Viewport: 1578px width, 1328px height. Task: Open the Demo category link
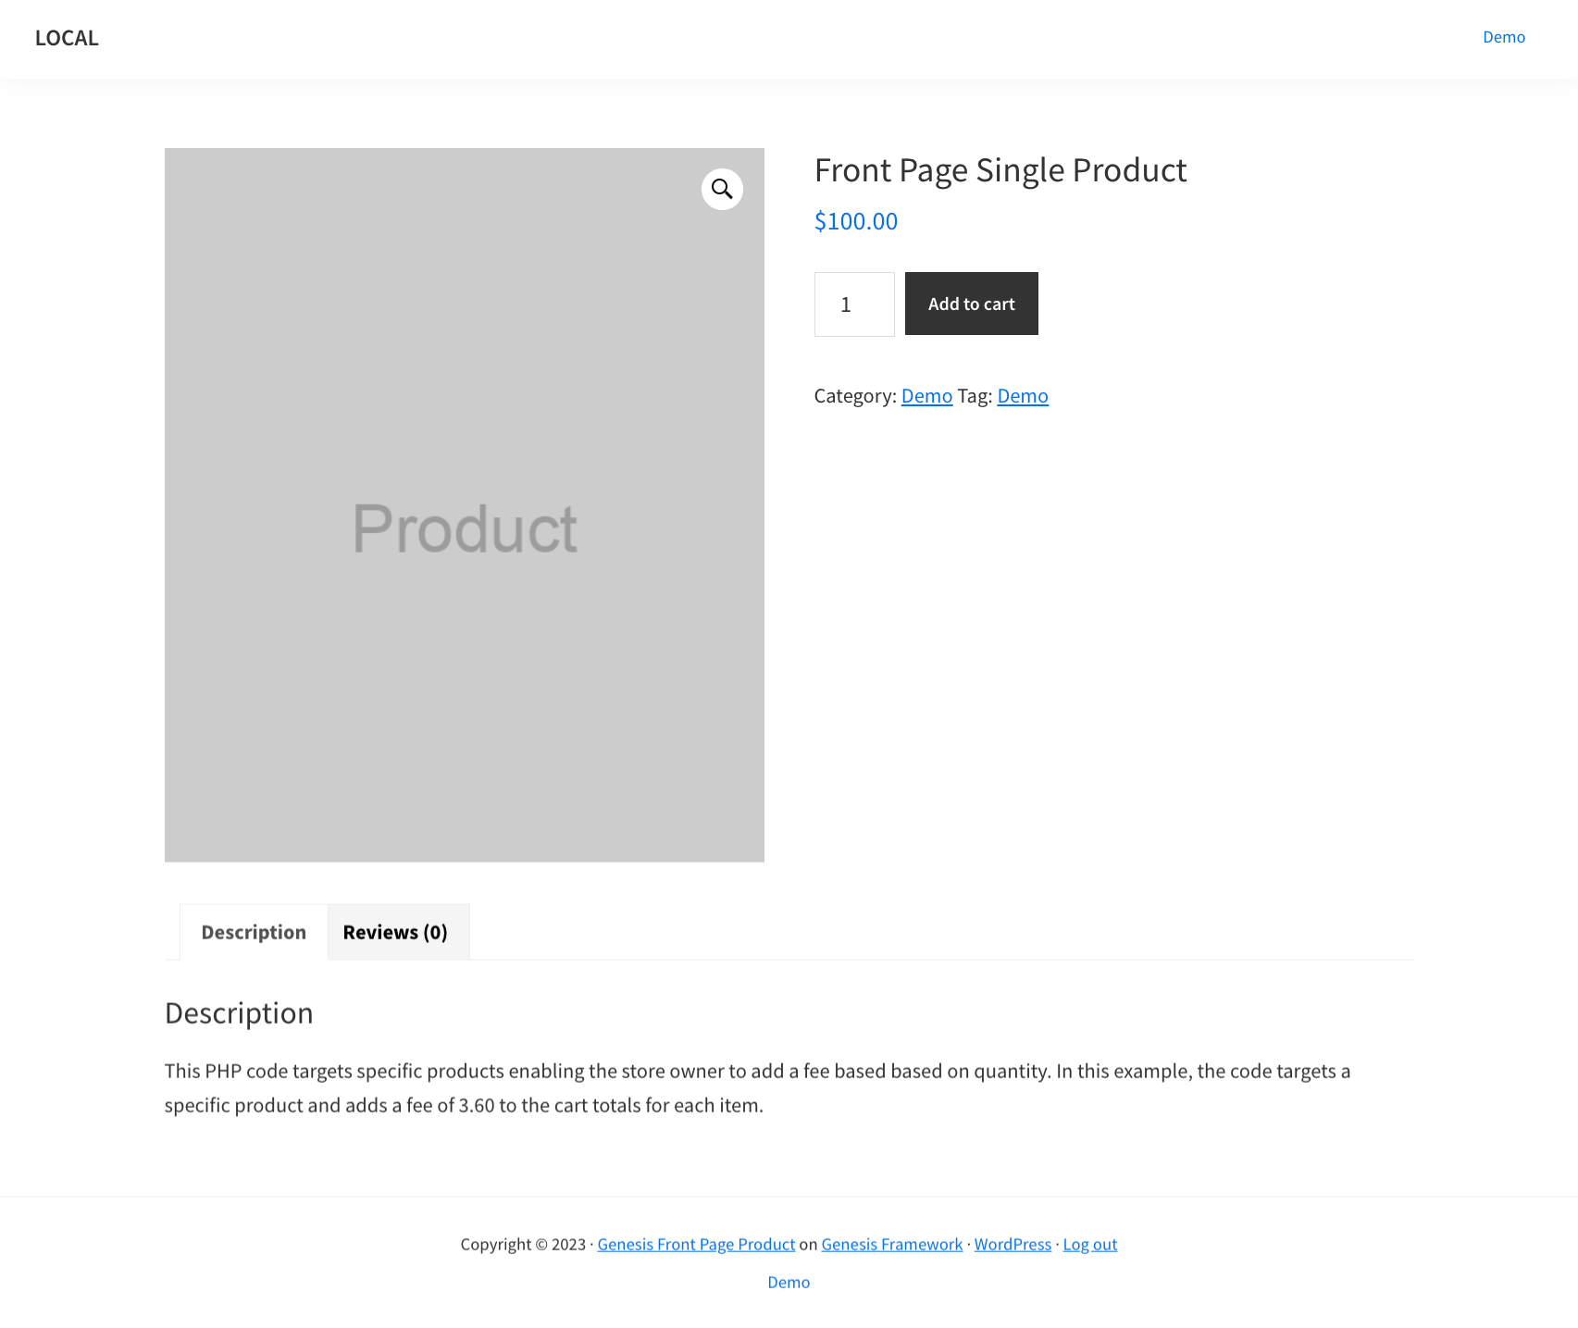click(x=926, y=396)
